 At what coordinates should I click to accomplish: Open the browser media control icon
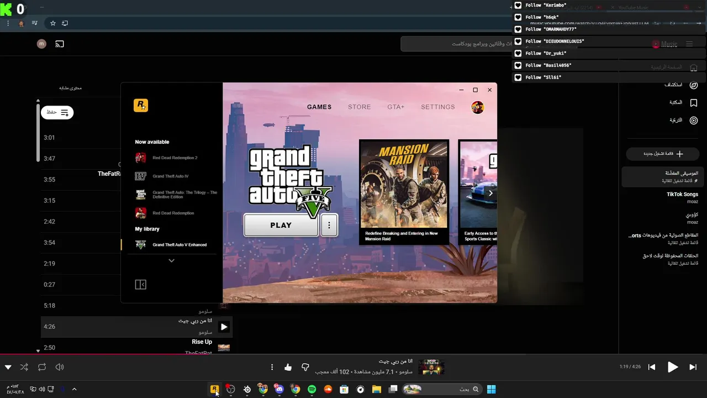click(35, 23)
